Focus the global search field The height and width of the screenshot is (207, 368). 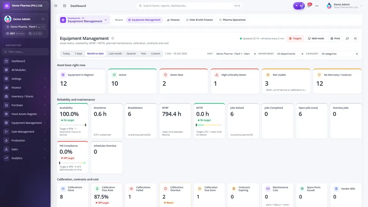189,6
